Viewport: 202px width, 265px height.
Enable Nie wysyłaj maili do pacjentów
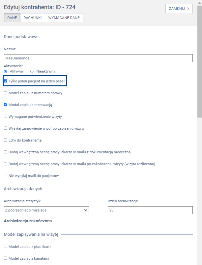point(6,176)
